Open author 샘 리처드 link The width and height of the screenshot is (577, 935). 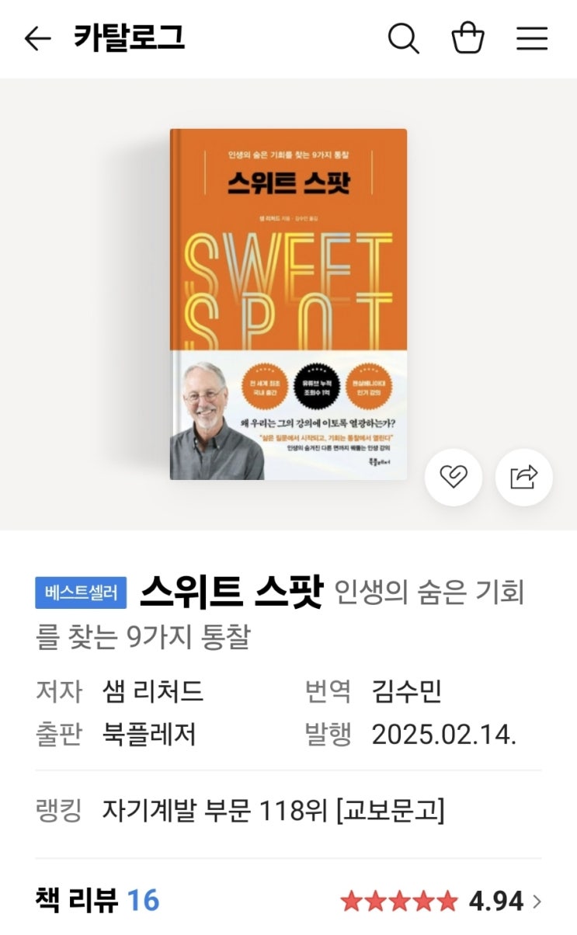(153, 690)
